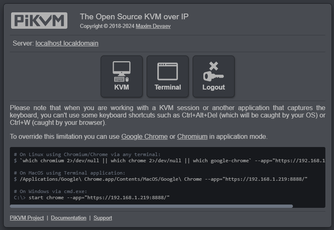The image size is (334, 230).
Task: Go to the Documentation footer link
Action: tap(69, 218)
